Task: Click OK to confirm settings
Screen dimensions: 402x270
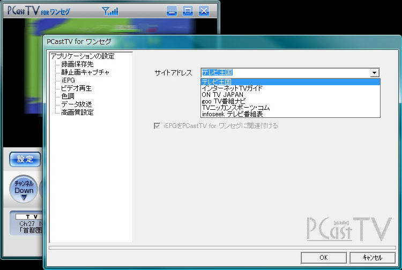Action: (x=323, y=258)
